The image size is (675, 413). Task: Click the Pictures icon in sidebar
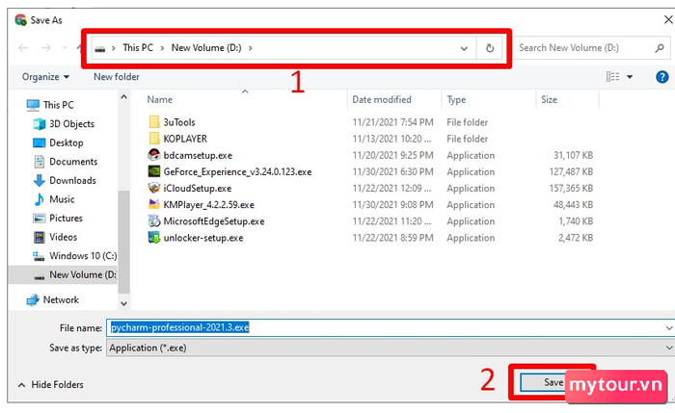click(40, 219)
